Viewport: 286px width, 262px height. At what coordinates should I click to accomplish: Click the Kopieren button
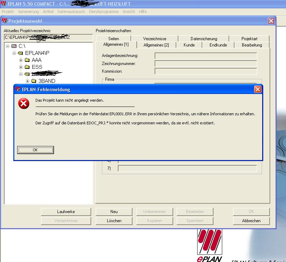click(155, 221)
